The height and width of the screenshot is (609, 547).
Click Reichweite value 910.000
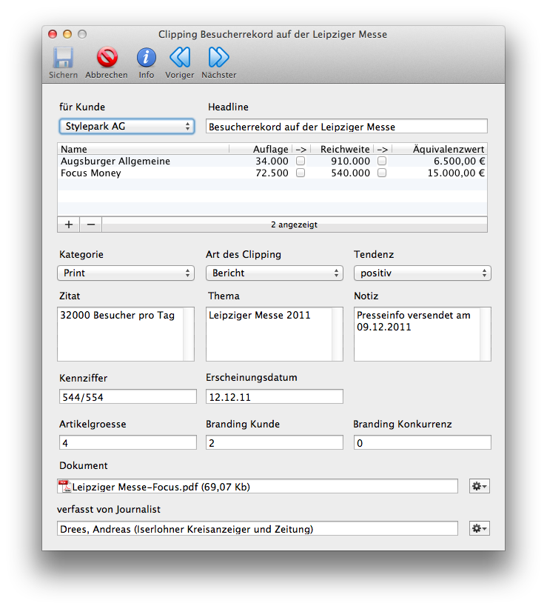click(350, 161)
